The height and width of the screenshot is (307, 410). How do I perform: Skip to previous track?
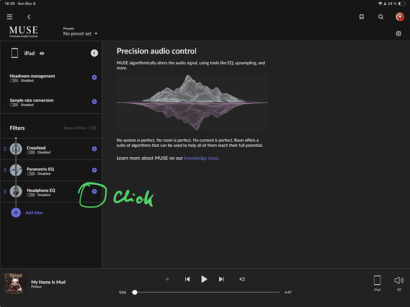click(x=187, y=279)
